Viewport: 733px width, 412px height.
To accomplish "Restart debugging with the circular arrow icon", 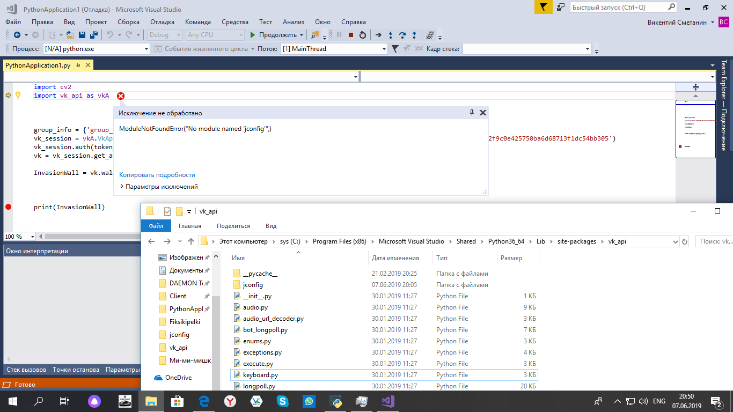I will 363,35.
